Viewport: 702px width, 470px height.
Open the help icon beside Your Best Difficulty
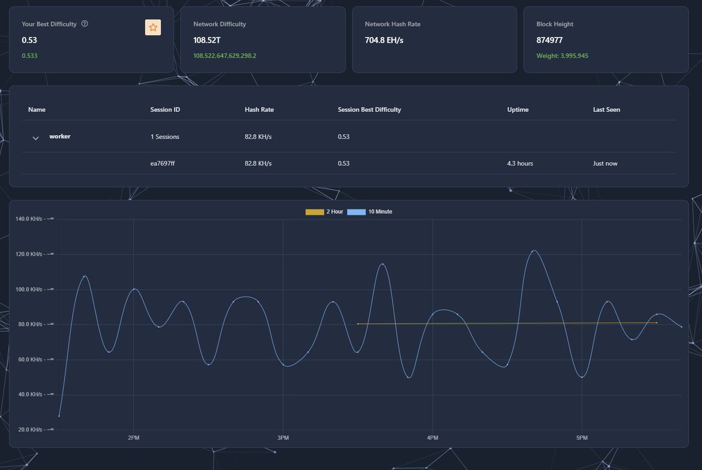[x=85, y=24]
